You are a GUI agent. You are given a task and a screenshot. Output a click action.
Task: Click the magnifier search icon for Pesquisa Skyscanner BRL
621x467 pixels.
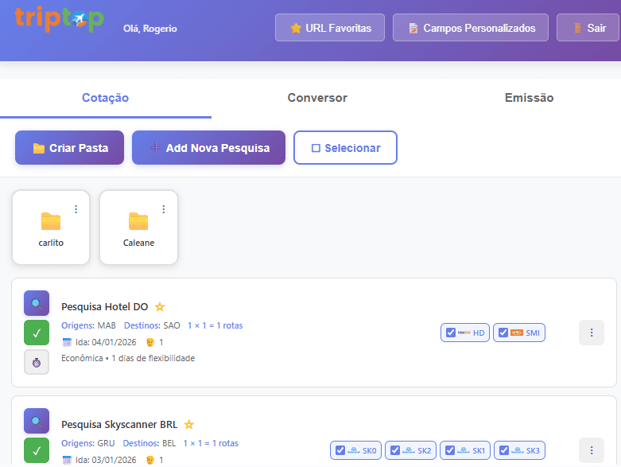pos(37,421)
